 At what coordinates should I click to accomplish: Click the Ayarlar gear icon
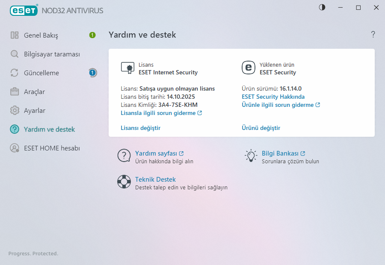(15, 110)
